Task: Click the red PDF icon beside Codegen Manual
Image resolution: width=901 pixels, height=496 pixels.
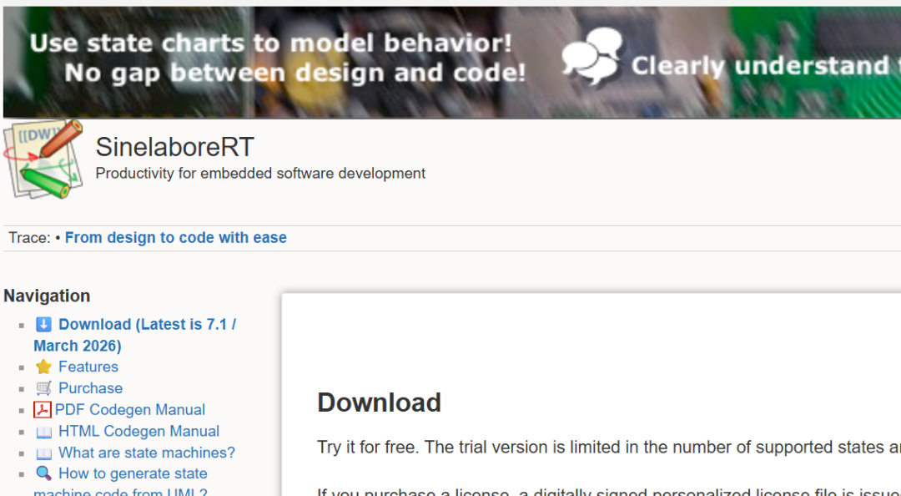Action: [x=43, y=410]
